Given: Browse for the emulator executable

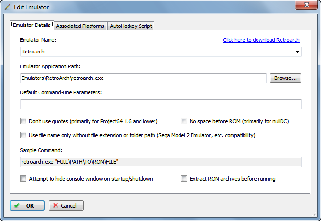Looking at the screenshot, I should [285, 78].
